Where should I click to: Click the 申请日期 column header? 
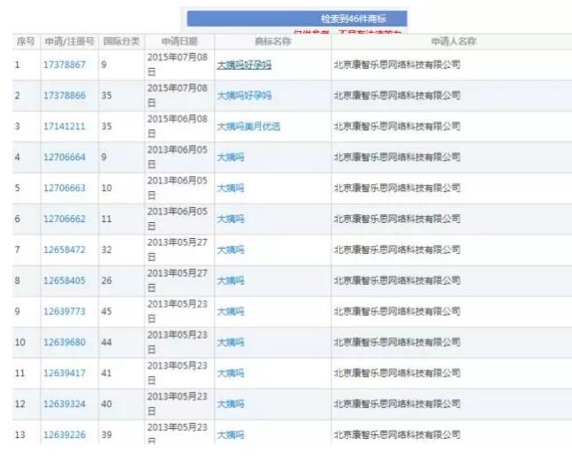coord(179,42)
